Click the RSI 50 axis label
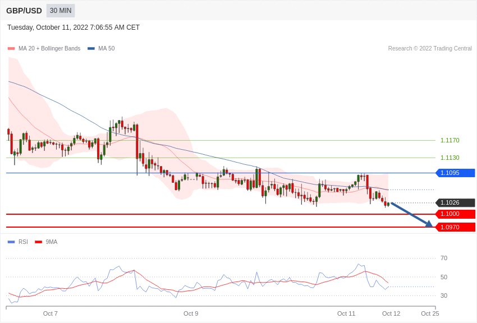477x323 pixels. click(x=444, y=277)
